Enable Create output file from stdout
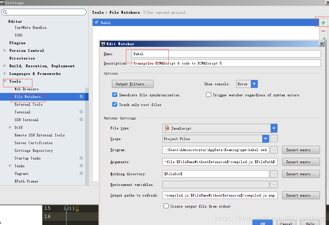The width and height of the screenshot is (329, 225). click(166, 206)
